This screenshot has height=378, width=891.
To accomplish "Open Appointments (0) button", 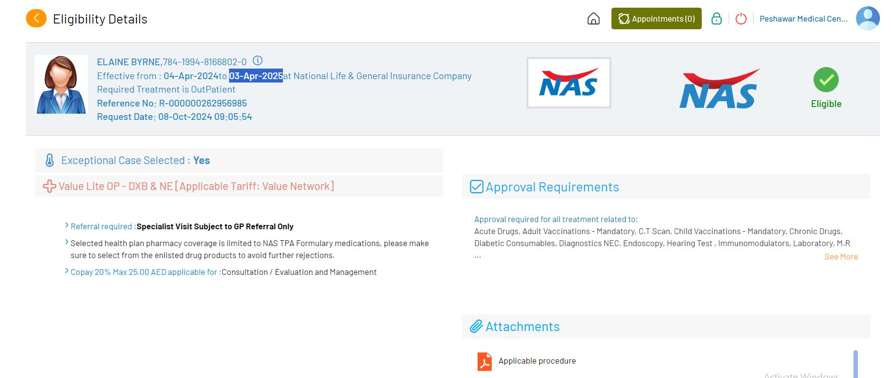I will 656,19.
